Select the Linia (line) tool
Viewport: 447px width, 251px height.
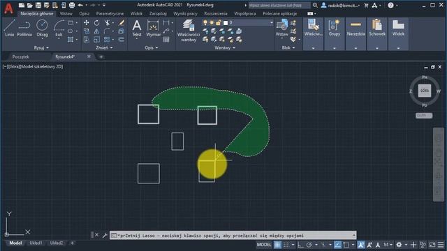[x=9, y=28]
